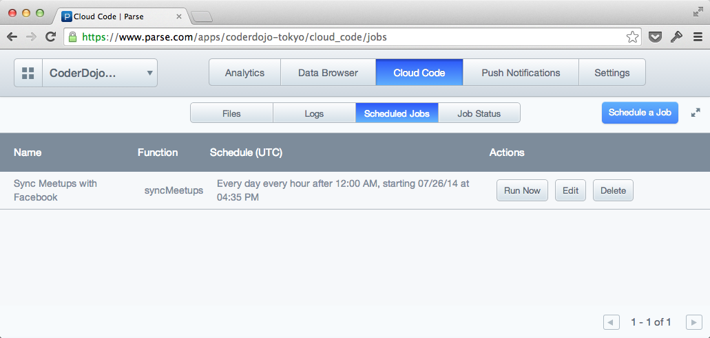Click the Name column header
The height and width of the screenshot is (338, 710).
pyautogui.click(x=28, y=153)
